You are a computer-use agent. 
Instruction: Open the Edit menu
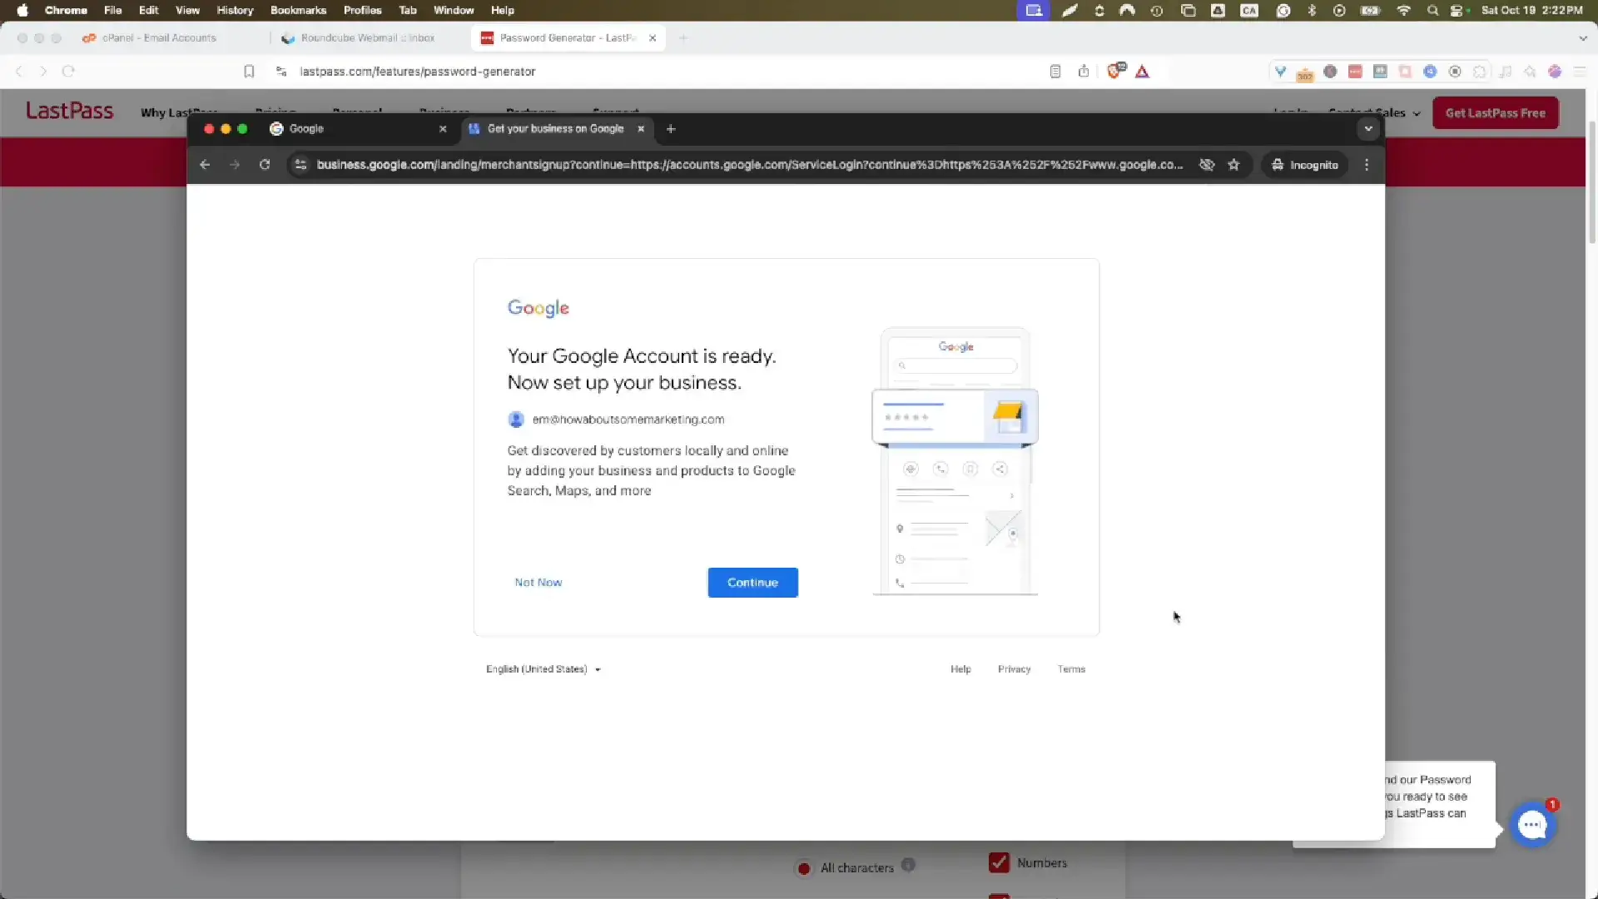pyautogui.click(x=149, y=10)
